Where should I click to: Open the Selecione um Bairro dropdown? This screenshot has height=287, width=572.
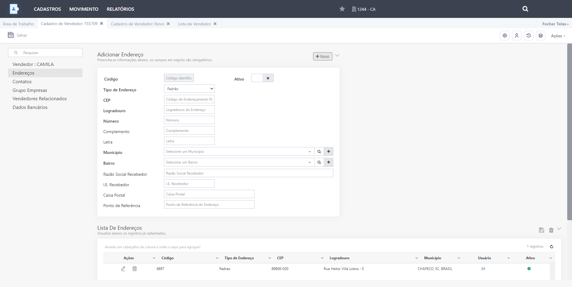tap(239, 162)
